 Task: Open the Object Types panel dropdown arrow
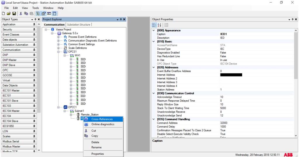pos(32,19)
